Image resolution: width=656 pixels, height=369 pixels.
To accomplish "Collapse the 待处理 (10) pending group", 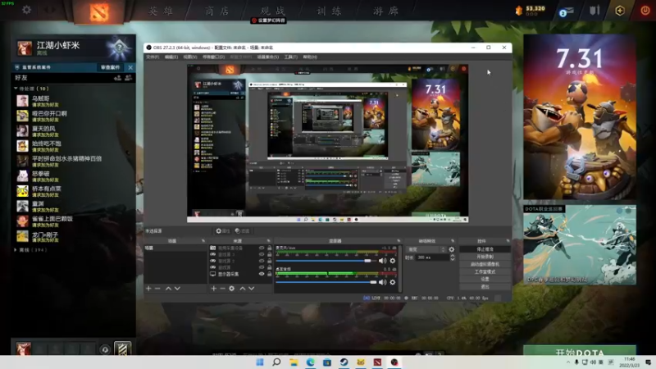I will [31, 89].
